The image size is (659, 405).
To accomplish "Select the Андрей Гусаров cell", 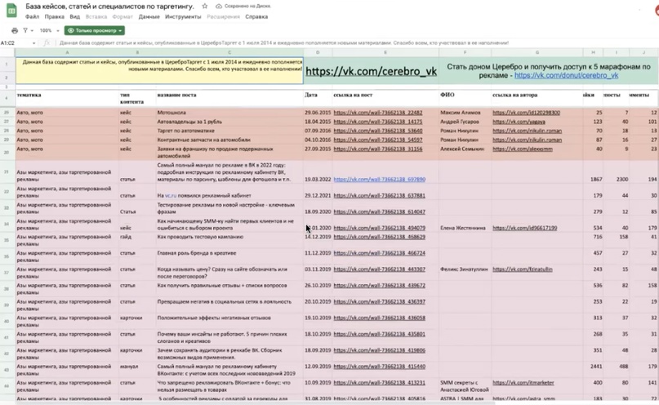I will tap(465, 122).
